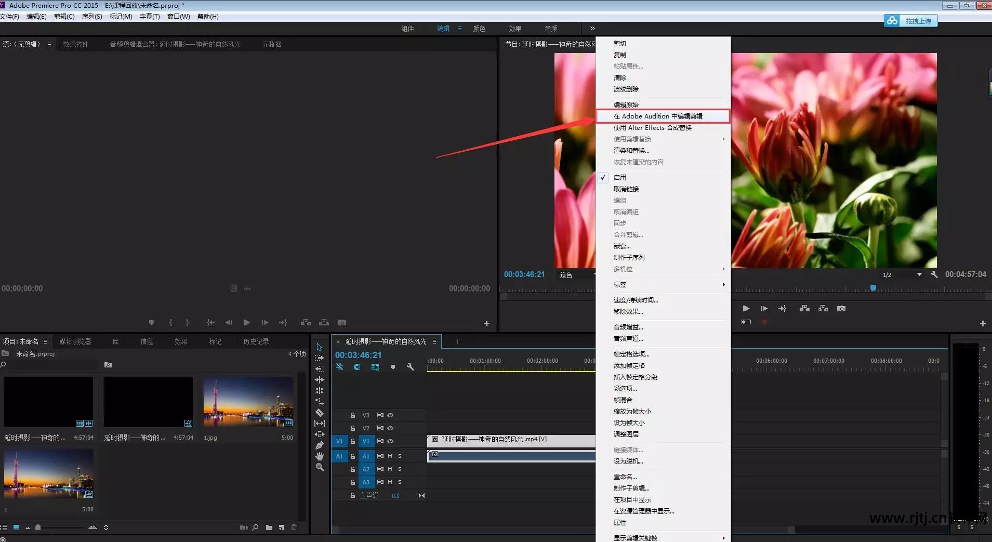This screenshot has width=992, height=542.
Task: Open the Program zoom level dropdown 适合
Action: [576, 275]
